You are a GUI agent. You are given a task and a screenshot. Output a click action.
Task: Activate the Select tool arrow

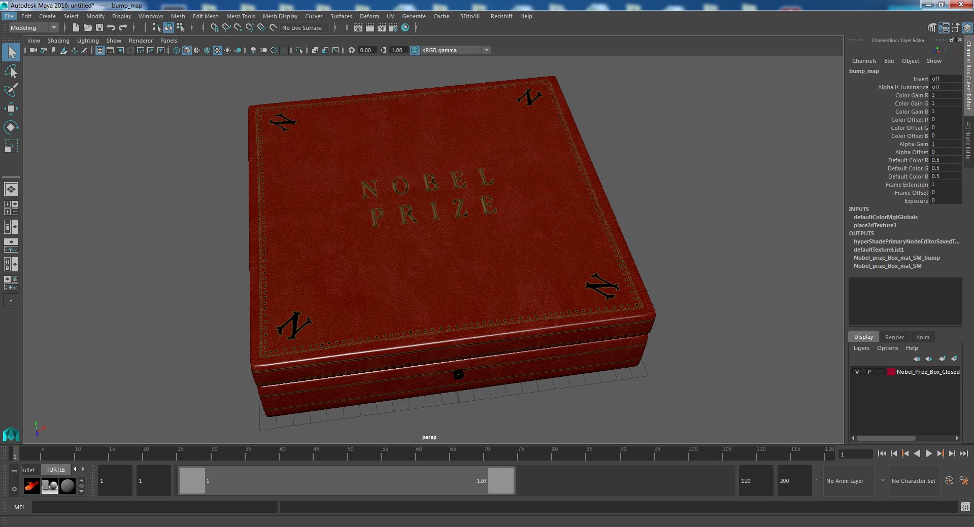[x=11, y=52]
